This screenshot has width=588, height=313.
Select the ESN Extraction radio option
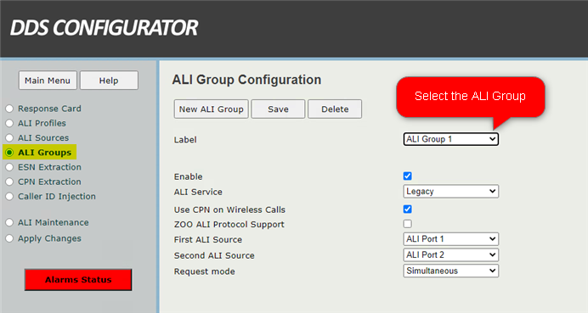coord(9,167)
